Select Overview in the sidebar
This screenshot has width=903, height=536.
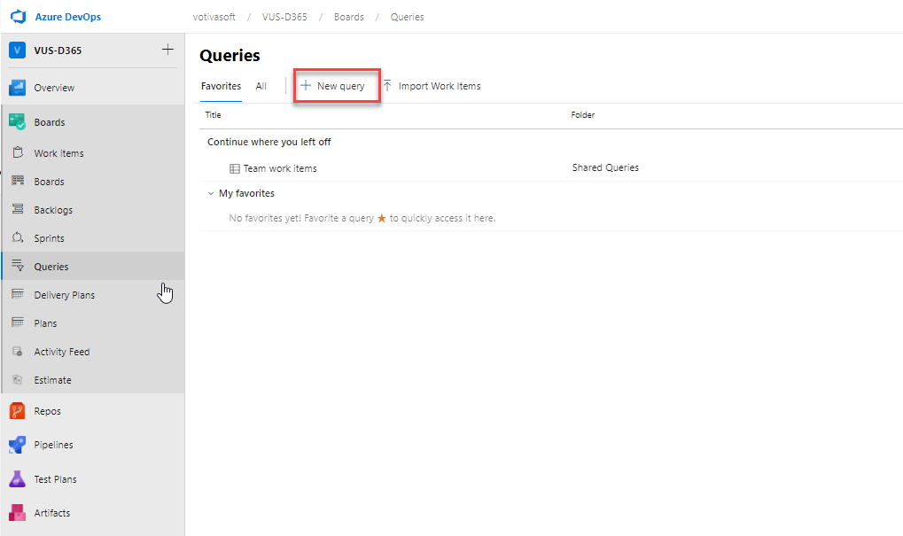point(54,88)
